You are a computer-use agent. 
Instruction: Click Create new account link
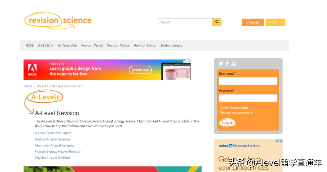(234, 108)
